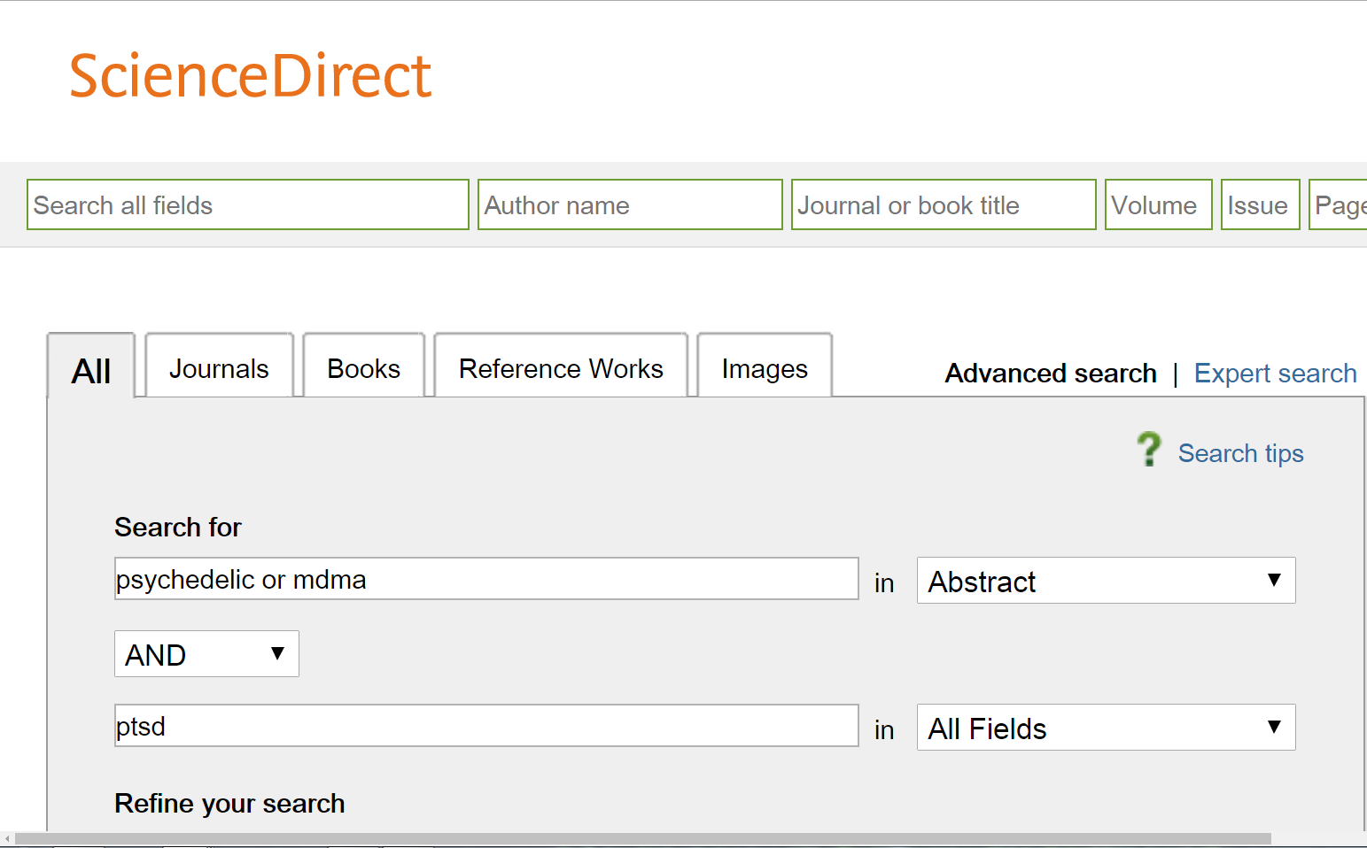Click the Search for heading
Viewport: 1367px width, 848px height.
(178, 528)
